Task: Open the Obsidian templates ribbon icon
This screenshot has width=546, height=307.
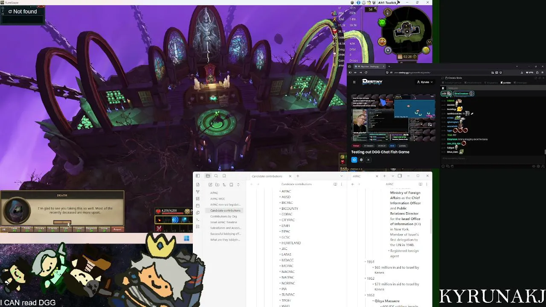Action: coord(197,213)
